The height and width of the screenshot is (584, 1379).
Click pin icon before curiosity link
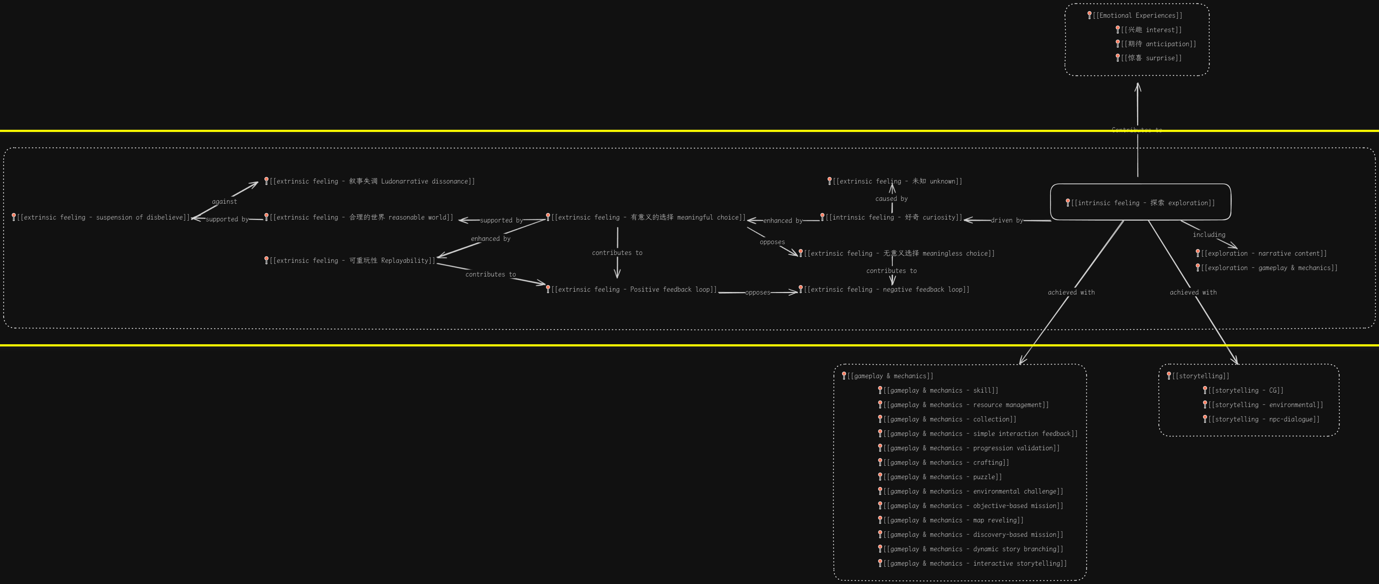pos(822,217)
